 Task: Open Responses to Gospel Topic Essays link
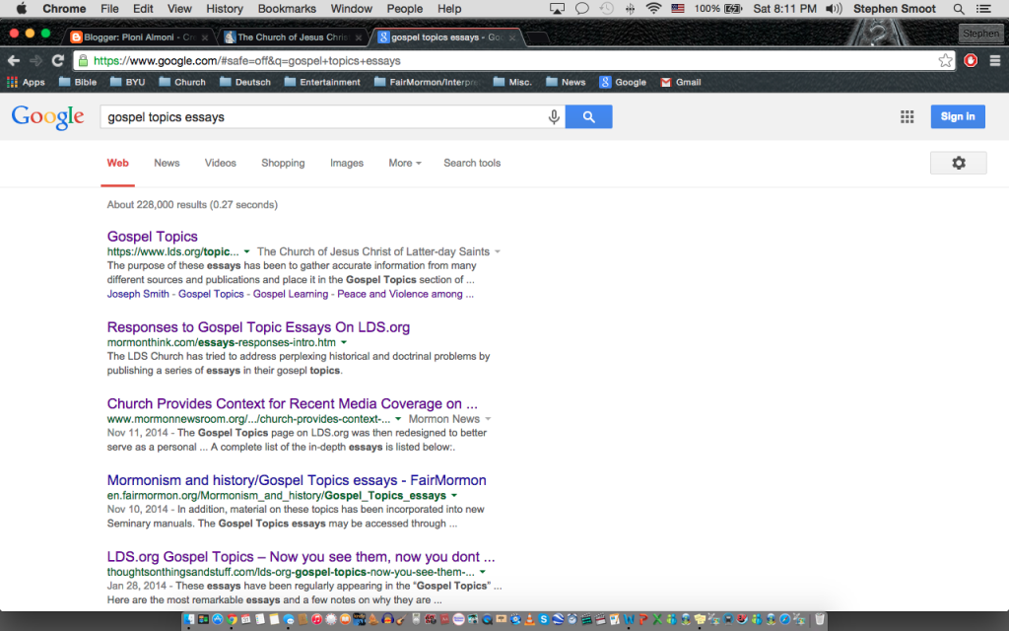coord(259,327)
